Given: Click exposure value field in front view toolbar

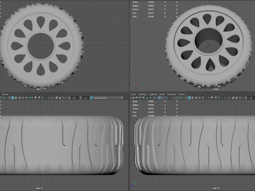Looking at the screenshot, I should (x=74, y=98).
